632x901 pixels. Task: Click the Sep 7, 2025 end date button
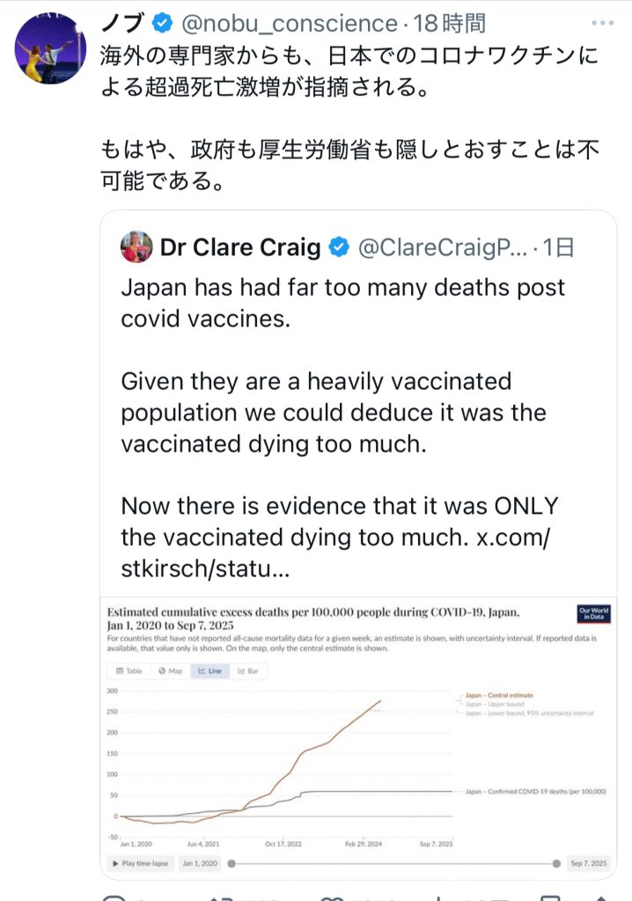point(588,864)
